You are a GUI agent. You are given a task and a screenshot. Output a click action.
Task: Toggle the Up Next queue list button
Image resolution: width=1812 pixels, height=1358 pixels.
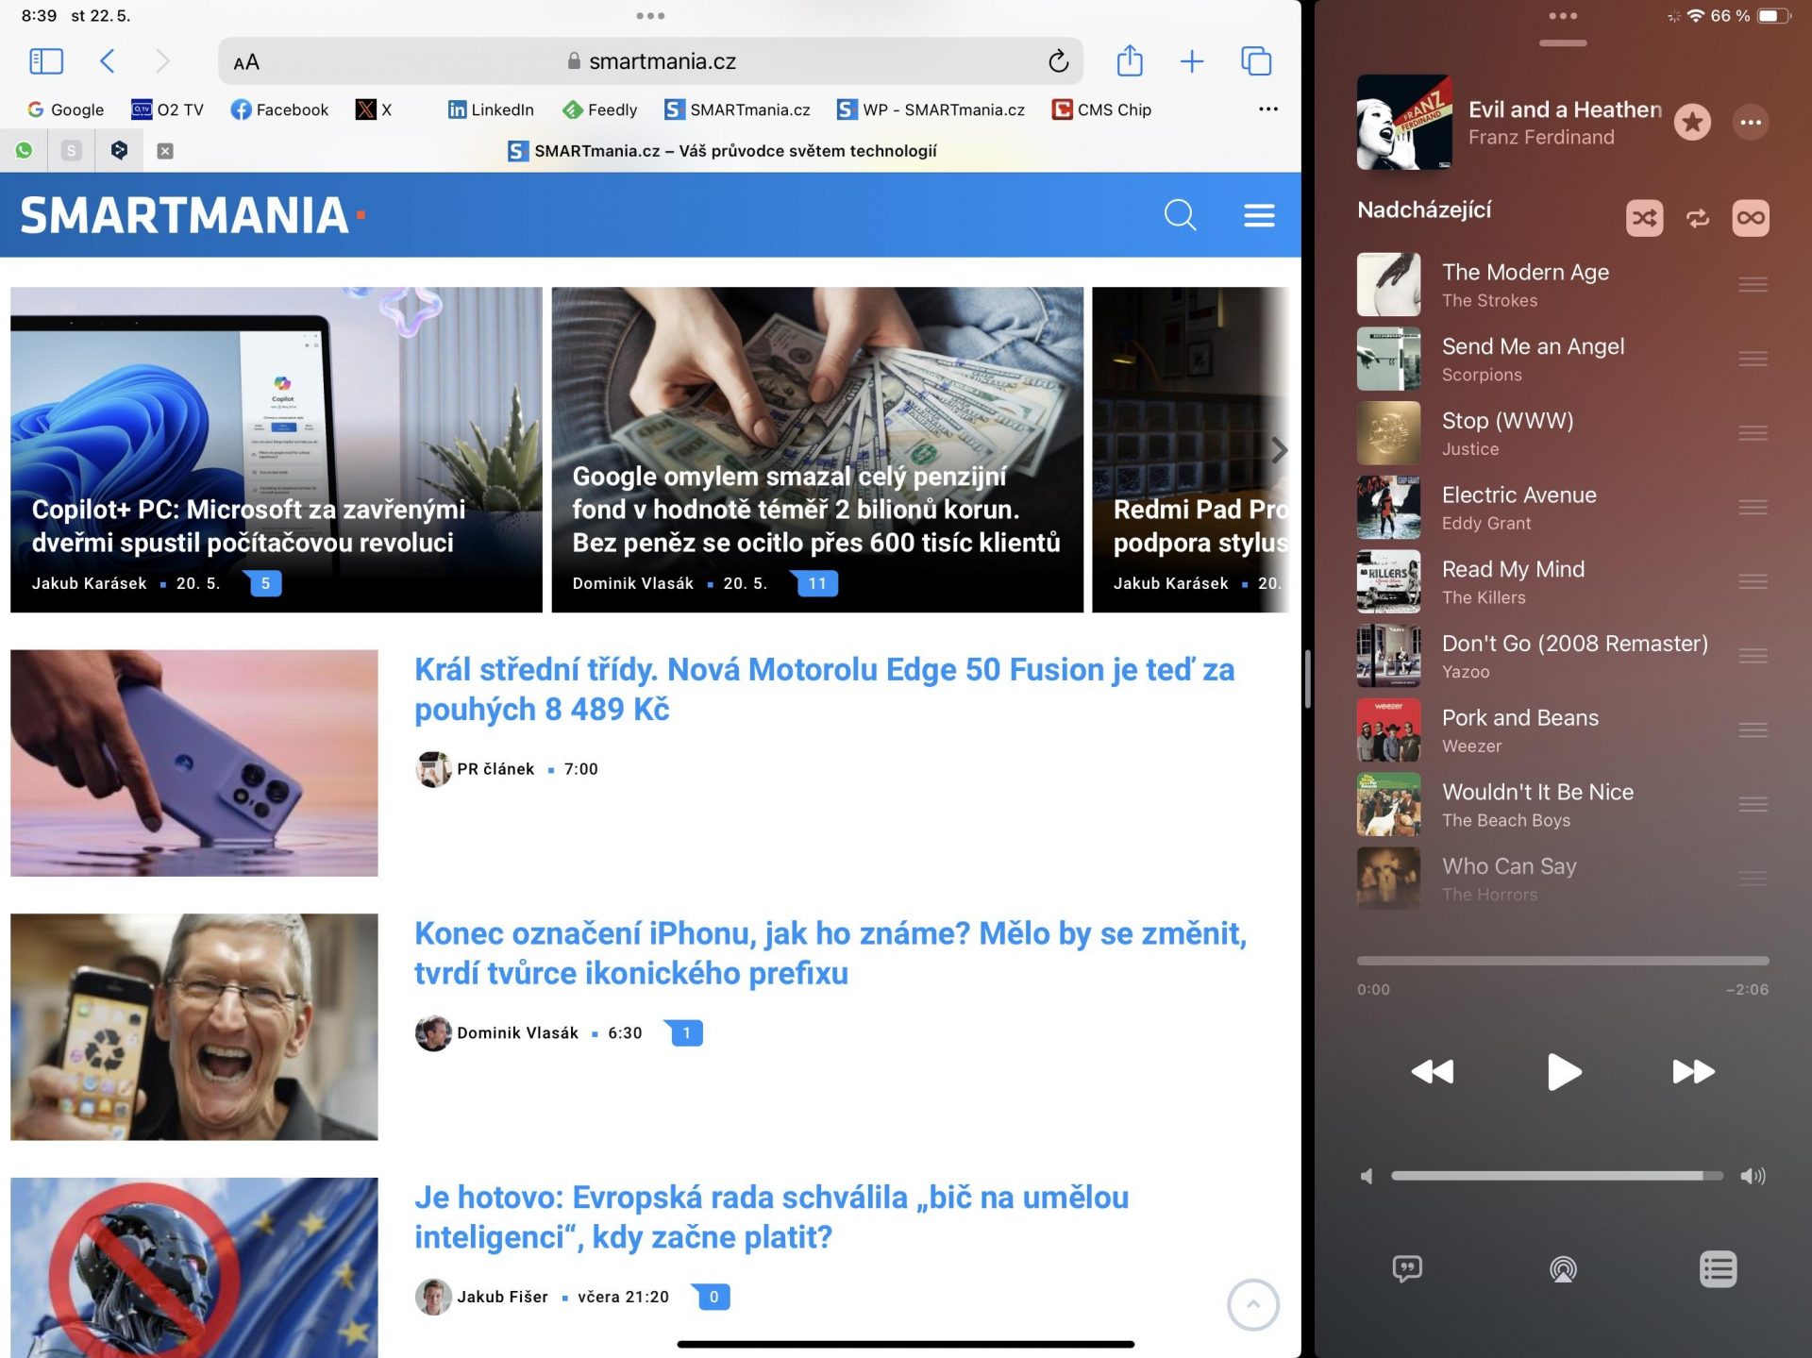click(1718, 1269)
